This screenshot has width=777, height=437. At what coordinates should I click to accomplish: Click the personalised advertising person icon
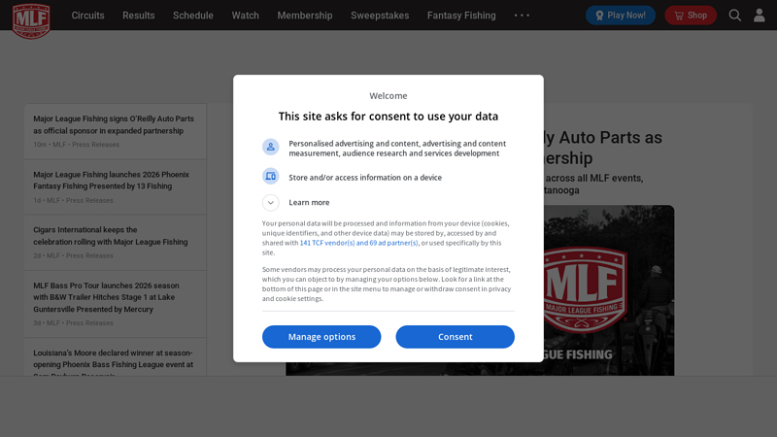[x=271, y=147]
